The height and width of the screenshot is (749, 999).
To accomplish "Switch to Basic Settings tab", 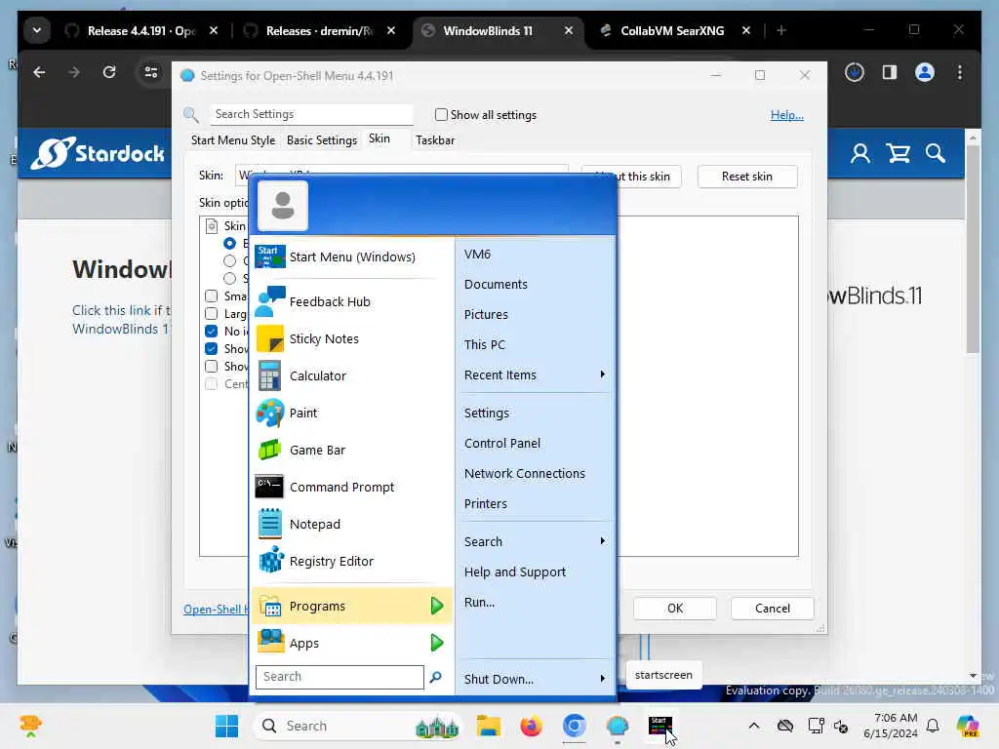I will click(322, 140).
